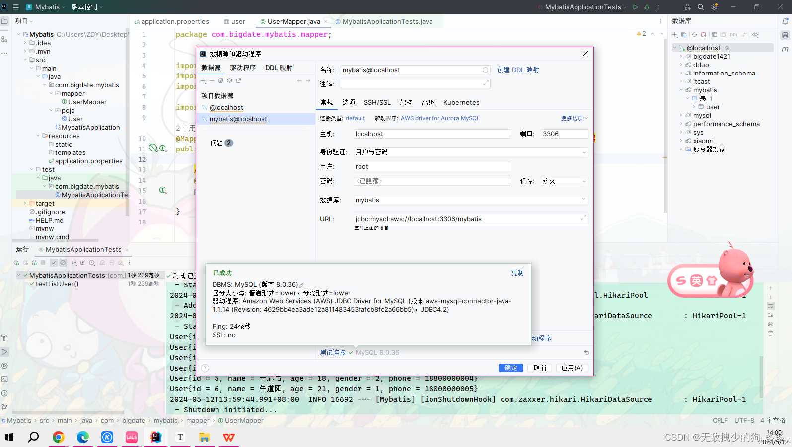792x447 pixels.
Task: Open IDE settings gear icon in title bar
Action: point(714,7)
